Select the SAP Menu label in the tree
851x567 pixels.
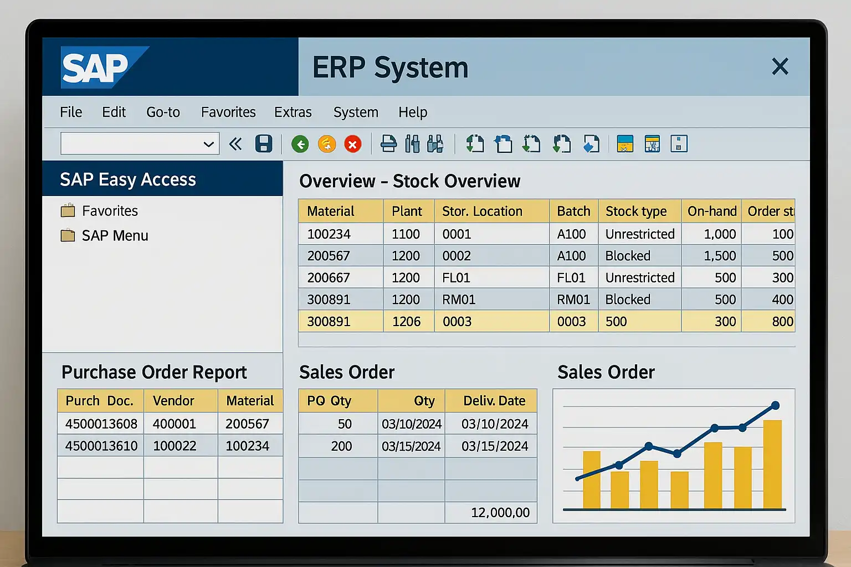click(x=115, y=236)
